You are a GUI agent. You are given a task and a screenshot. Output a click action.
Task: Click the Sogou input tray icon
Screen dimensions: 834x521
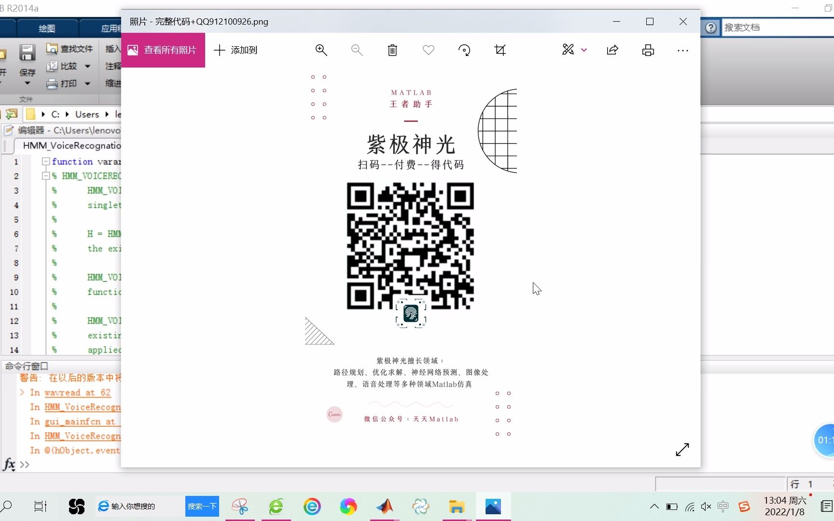(x=744, y=507)
